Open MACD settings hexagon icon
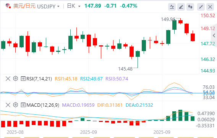The width and height of the screenshot is (217, 138). coord(16,105)
